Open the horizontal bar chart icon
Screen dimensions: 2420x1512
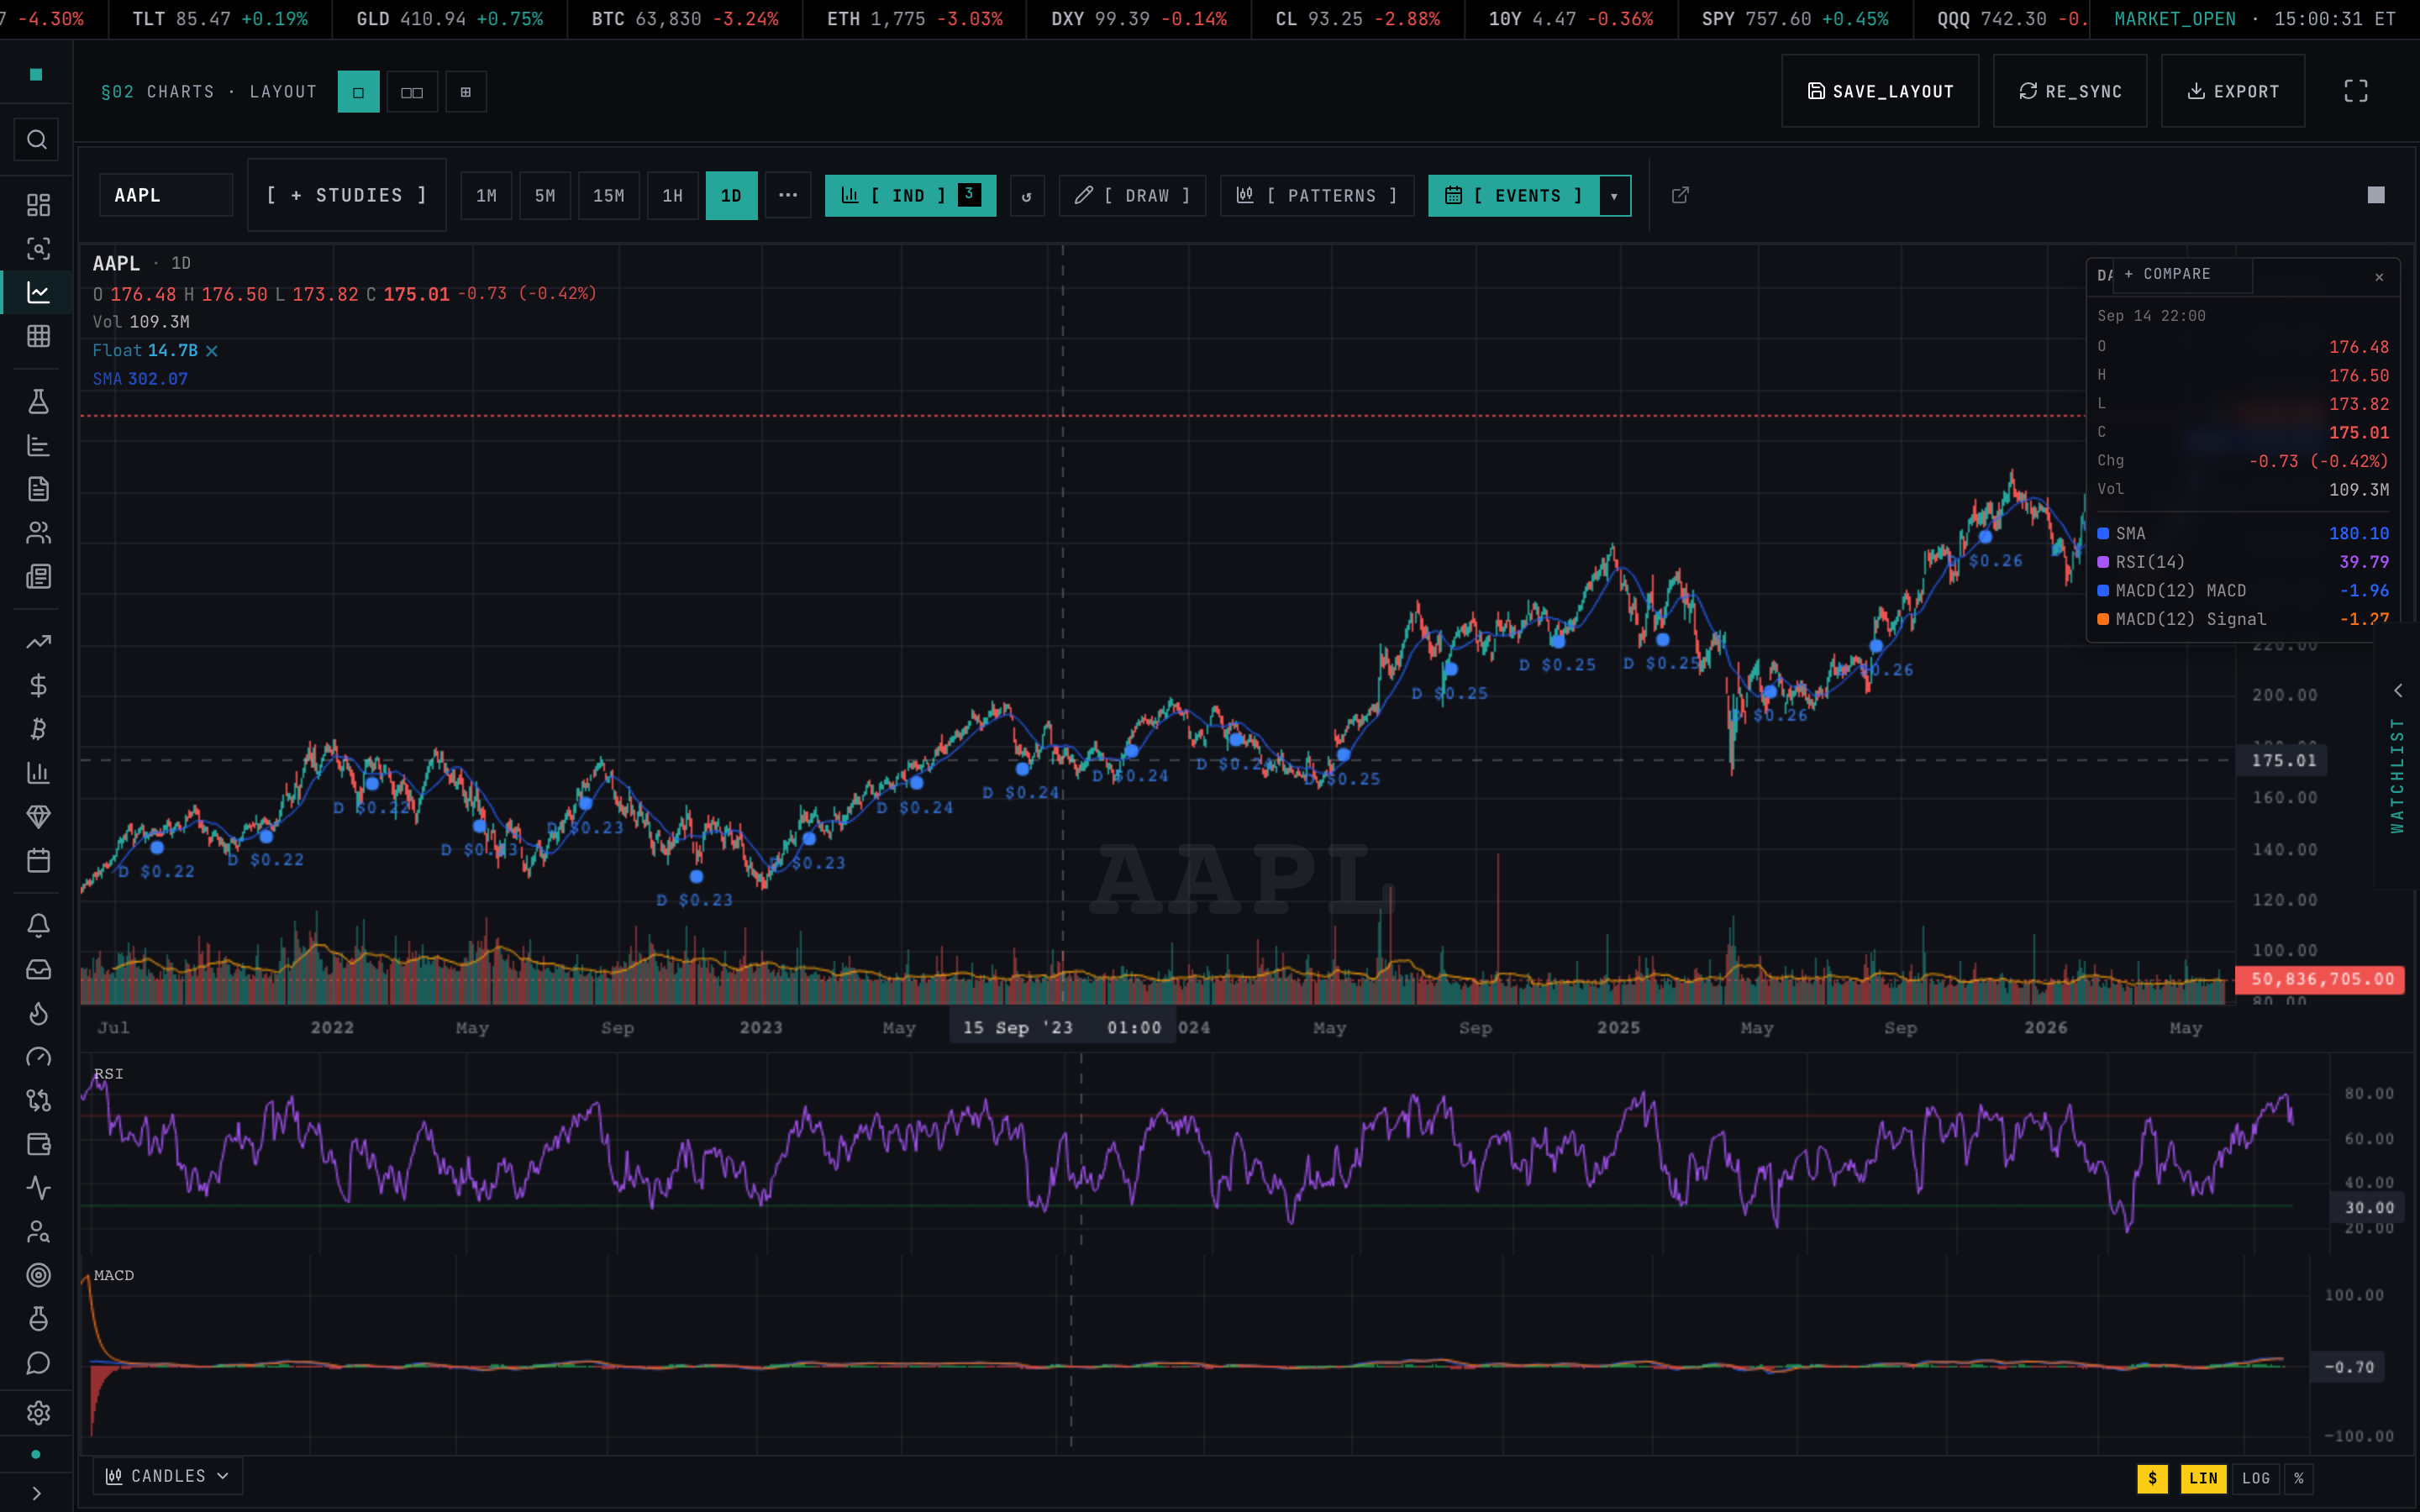pyautogui.click(x=38, y=445)
